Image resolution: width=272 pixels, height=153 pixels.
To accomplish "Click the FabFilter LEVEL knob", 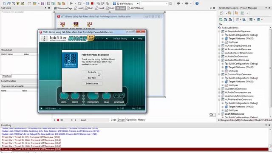I will (x=64, y=96).
